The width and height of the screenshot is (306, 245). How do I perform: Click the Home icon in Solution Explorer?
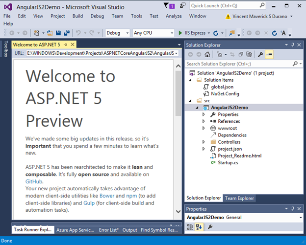207,55
